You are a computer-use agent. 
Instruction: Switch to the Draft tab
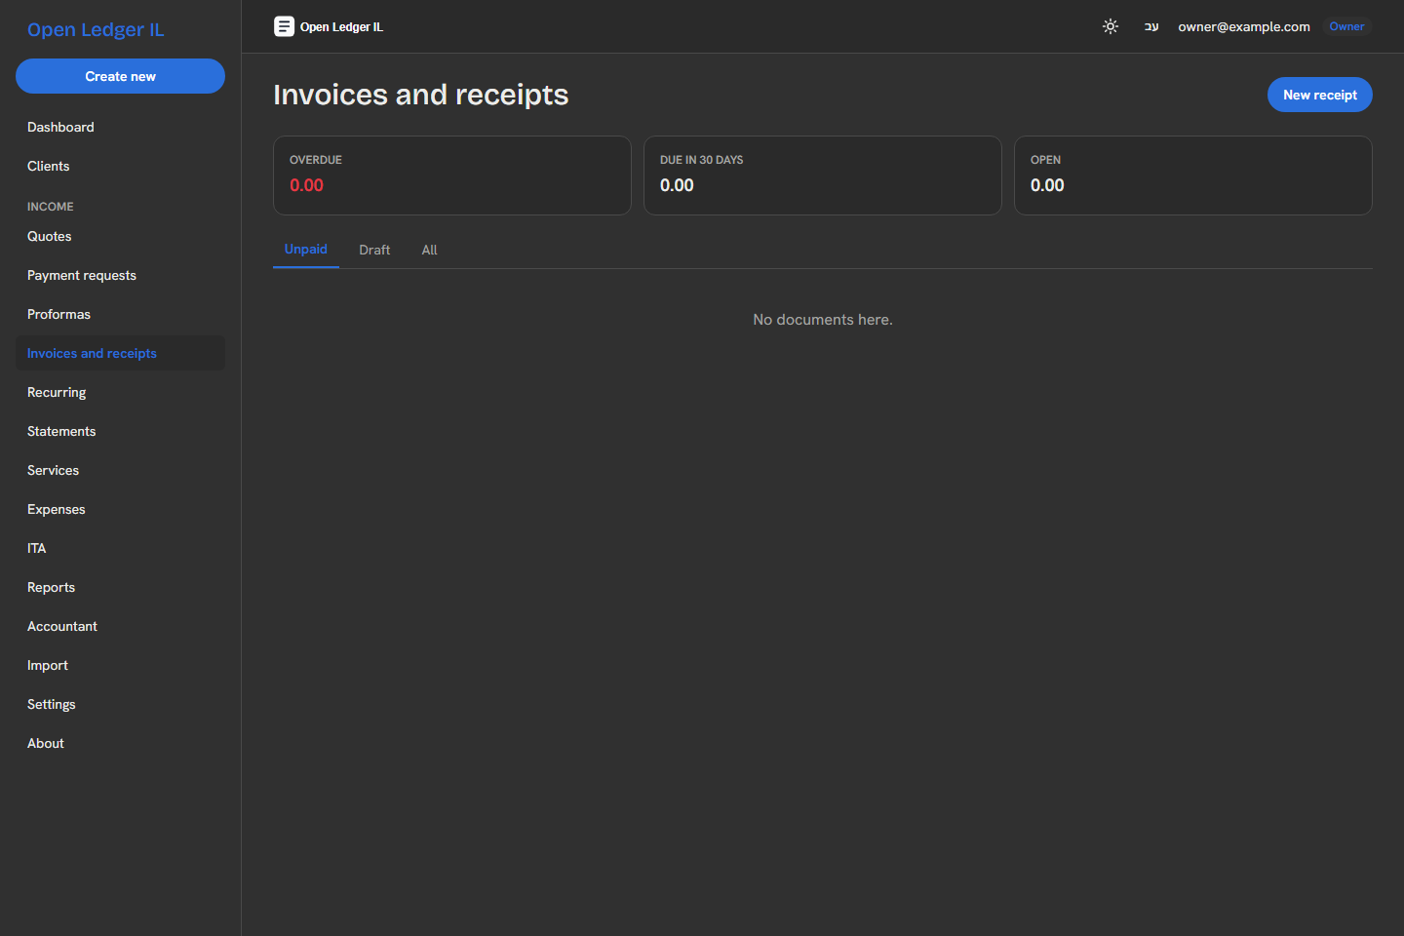coord(374,250)
